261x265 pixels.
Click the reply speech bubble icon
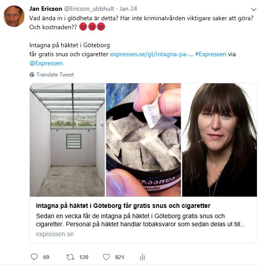click(34, 257)
